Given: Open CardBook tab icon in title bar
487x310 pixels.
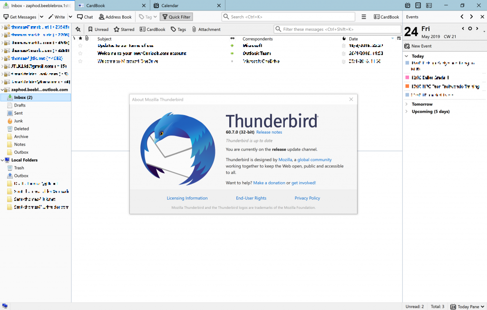Looking at the screenshot, I should 429,5.
